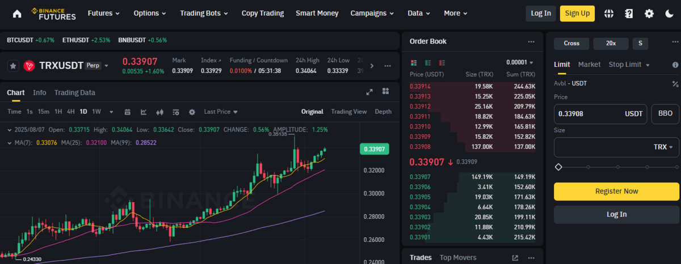This screenshot has height=264, width=681.
Task: Open the language globe icon
Action: click(608, 13)
